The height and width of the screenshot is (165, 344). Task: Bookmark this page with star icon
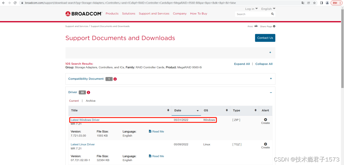tap(314, 3)
